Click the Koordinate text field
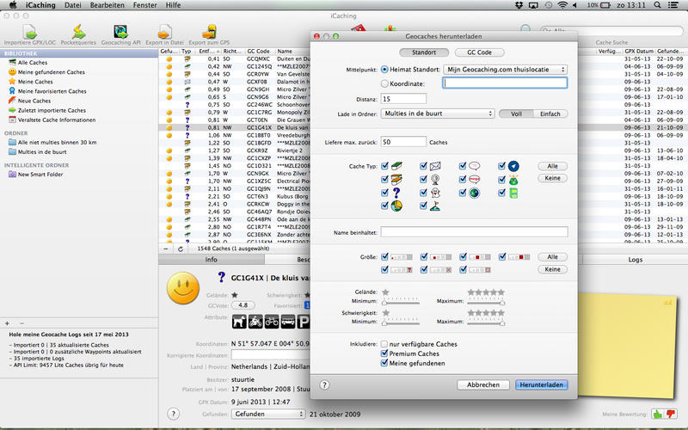 pyautogui.click(x=505, y=83)
